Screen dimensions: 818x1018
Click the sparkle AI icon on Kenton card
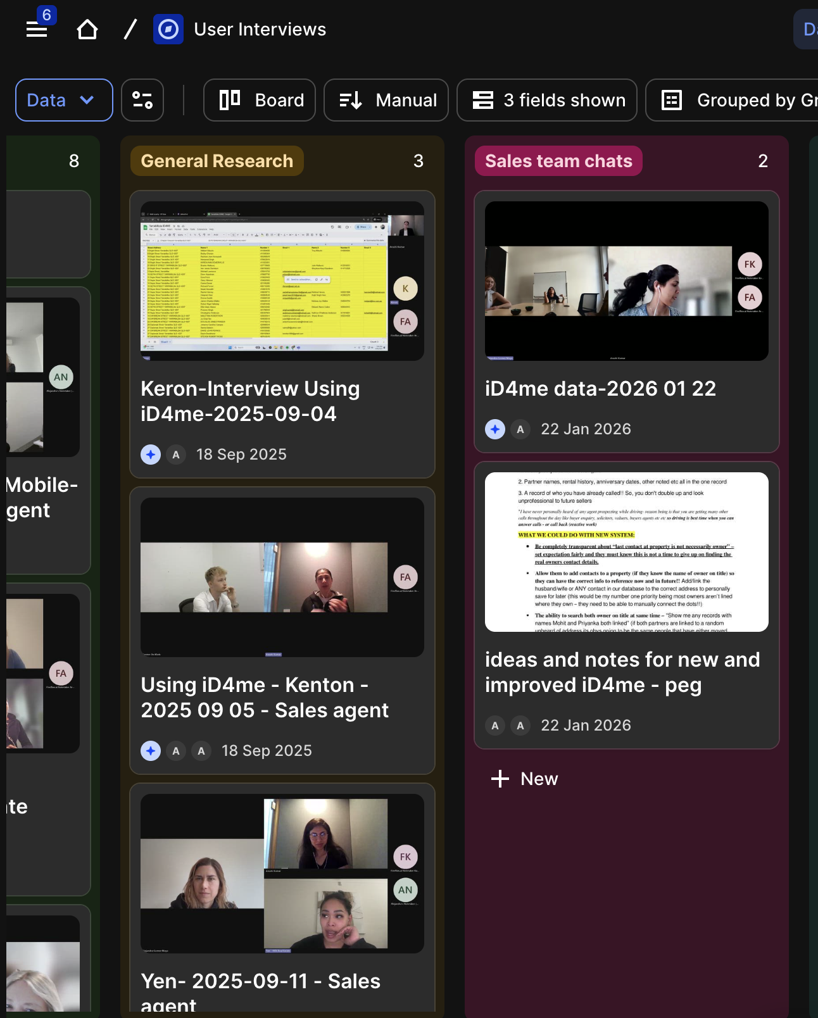pos(151,751)
